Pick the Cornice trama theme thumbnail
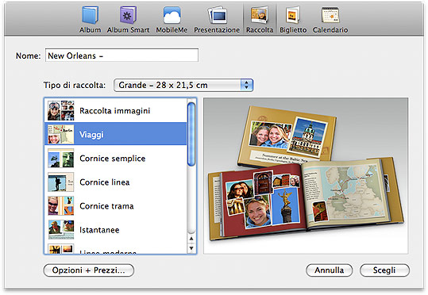Image resolution: width=428 pixels, height=295 pixels. [x=60, y=206]
